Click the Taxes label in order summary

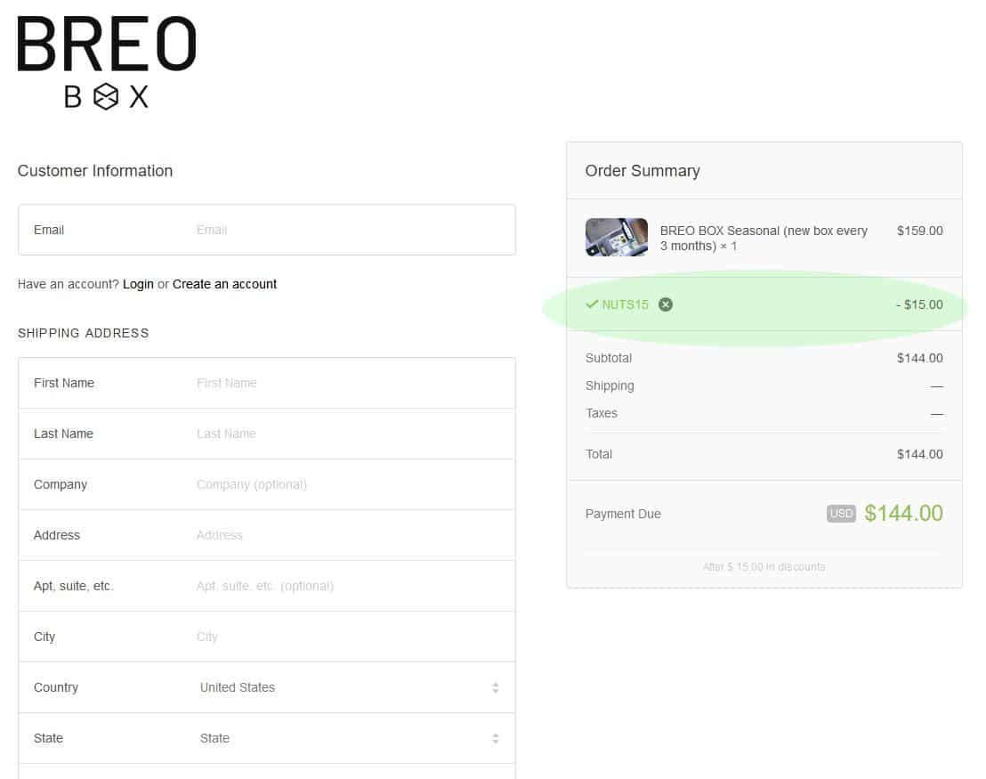pos(602,413)
